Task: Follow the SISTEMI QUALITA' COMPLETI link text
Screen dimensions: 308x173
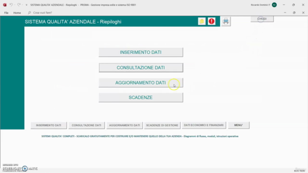Action: coord(140,136)
